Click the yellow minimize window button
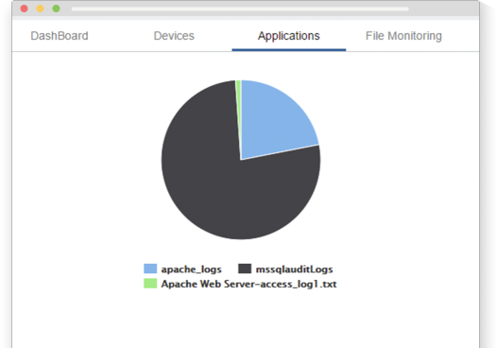The height and width of the screenshot is (348, 496). click(x=41, y=9)
